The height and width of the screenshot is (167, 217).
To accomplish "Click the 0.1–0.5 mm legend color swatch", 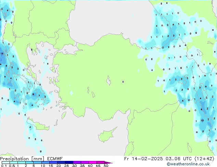I will pyautogui.click(x=6, y=163).
